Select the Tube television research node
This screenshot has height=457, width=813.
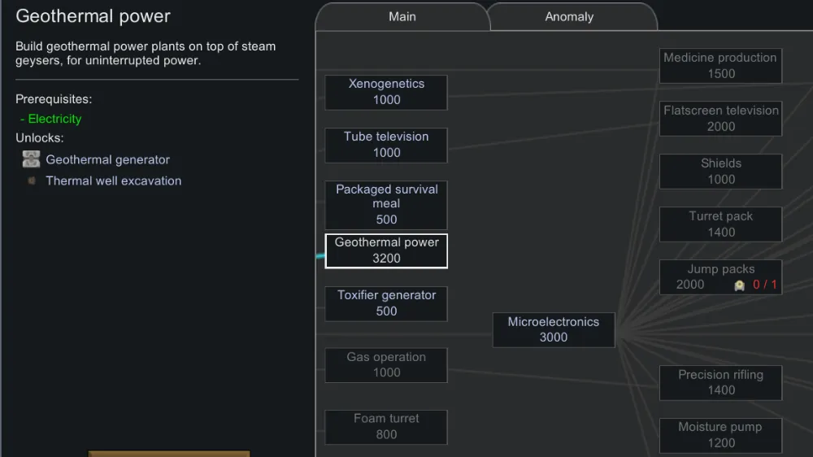(x=386, y=145)
